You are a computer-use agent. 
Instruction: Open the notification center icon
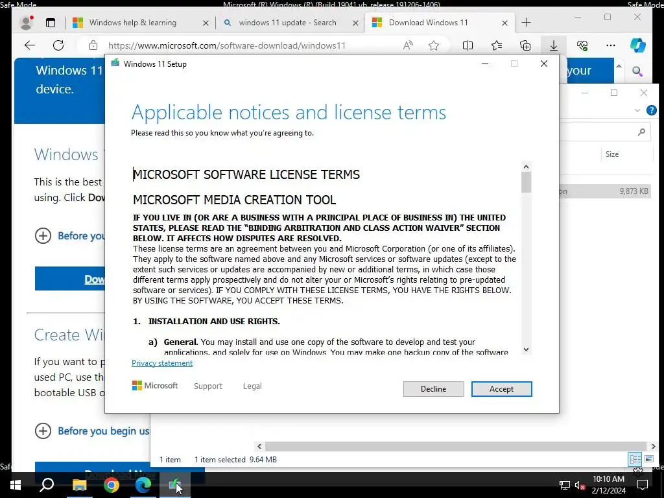click(643, 485)
